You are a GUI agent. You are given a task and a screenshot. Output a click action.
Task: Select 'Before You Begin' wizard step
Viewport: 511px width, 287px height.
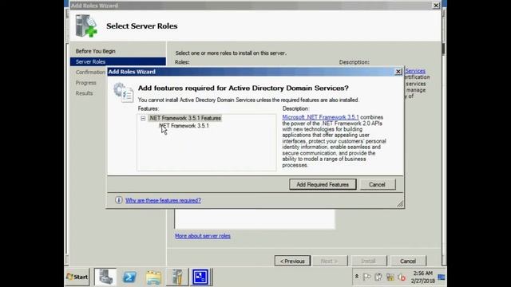click(96, 51)
